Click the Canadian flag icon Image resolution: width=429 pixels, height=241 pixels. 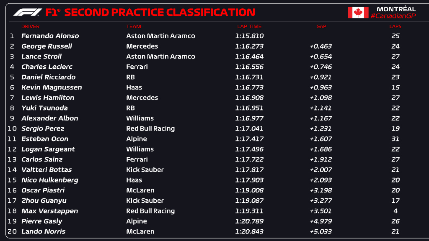coord(358,13)
